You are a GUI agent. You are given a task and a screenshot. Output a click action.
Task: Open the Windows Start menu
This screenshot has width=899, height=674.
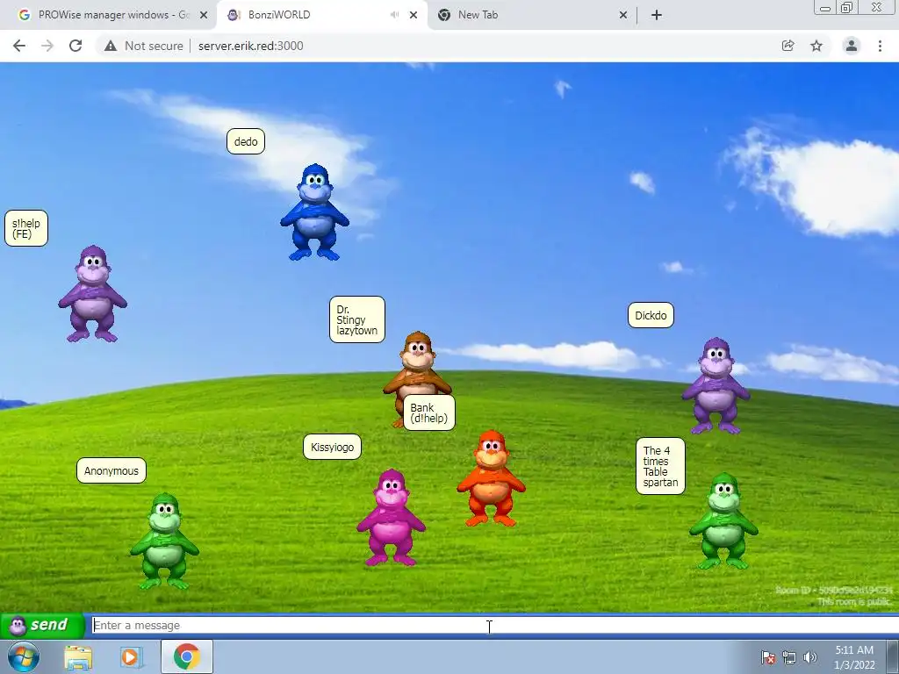click(24, 656)
